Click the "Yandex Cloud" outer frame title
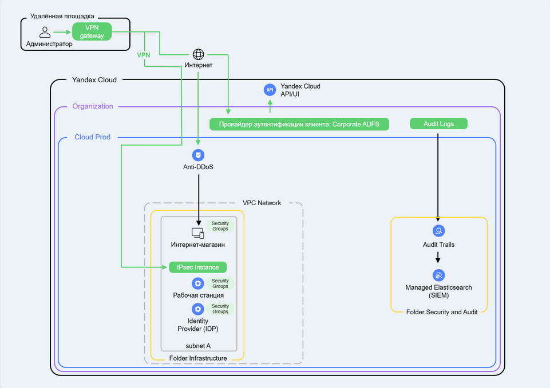Screen dimensions: 550x388 coord(94,80)
